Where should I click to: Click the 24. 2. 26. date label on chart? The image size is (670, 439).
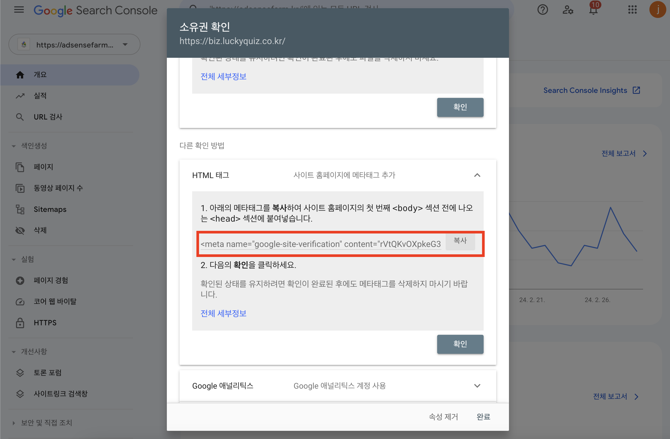(597, 300)
